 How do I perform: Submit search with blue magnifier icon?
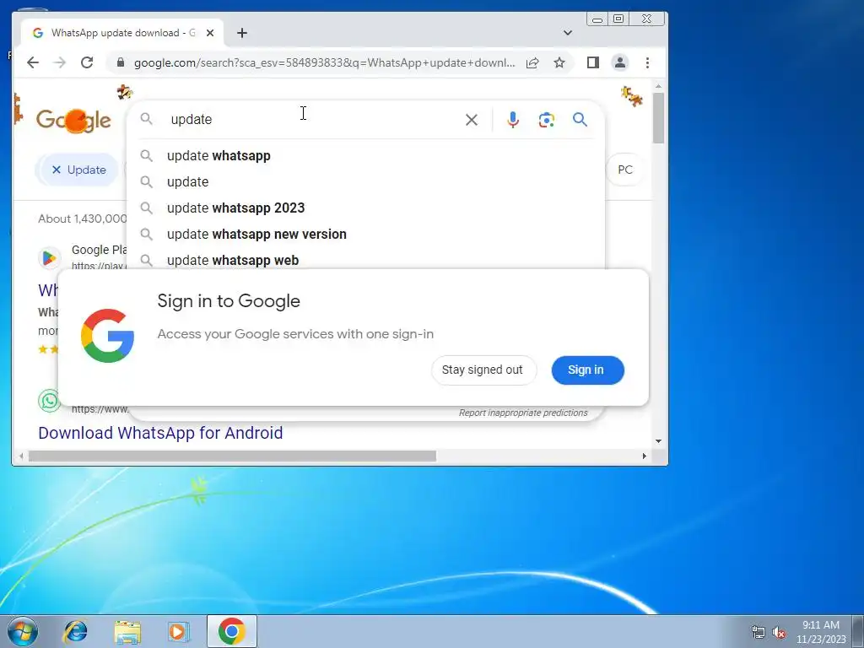(580, 120)
